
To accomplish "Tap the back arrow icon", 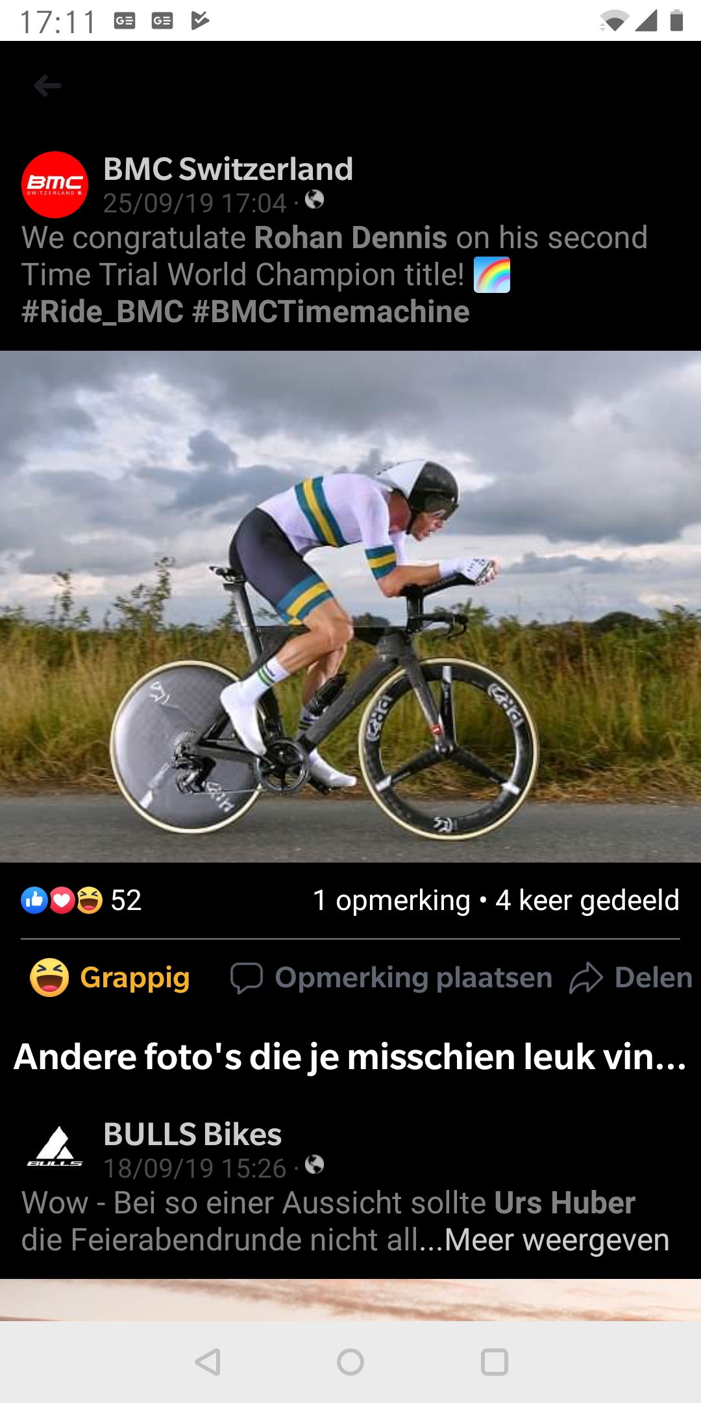I will point(47,85).
